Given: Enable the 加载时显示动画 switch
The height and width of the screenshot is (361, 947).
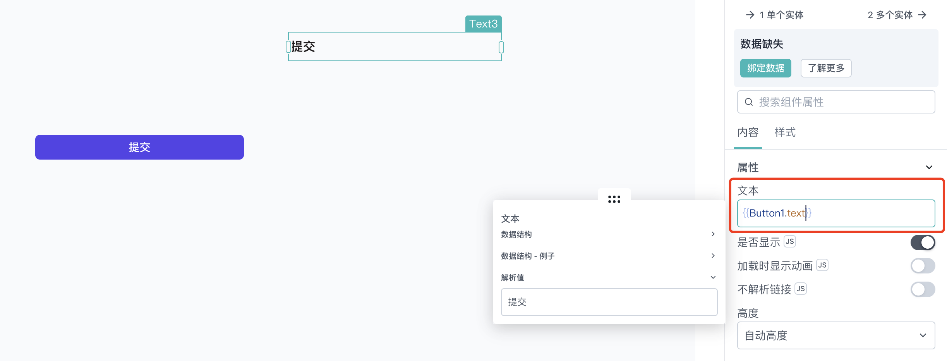Looking at the screenshot, I should pyautogui.click(x=923, y=266).
